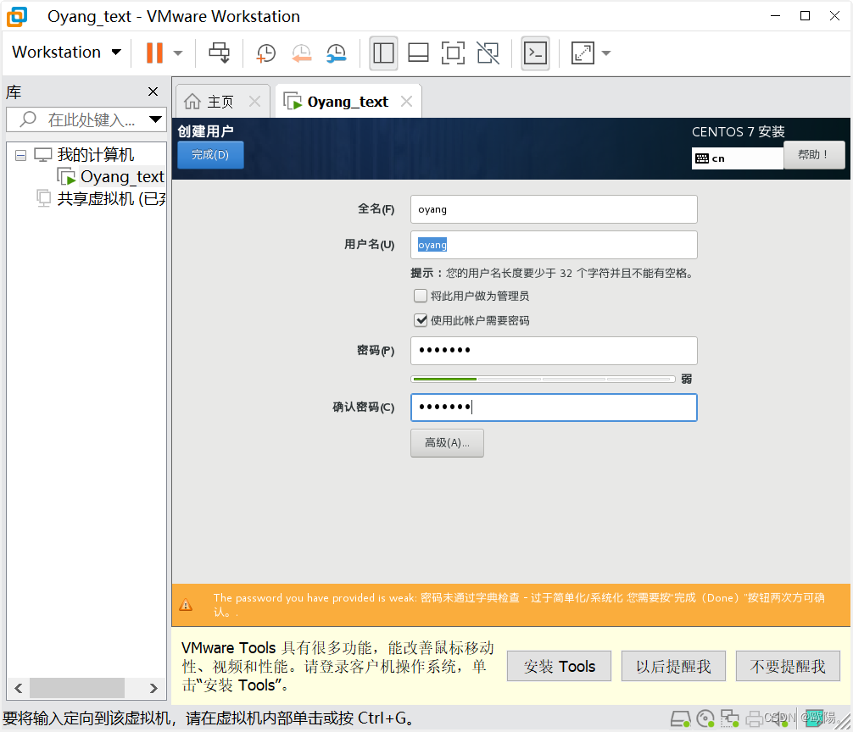Click the 我的计算机 computer icon

43,155
